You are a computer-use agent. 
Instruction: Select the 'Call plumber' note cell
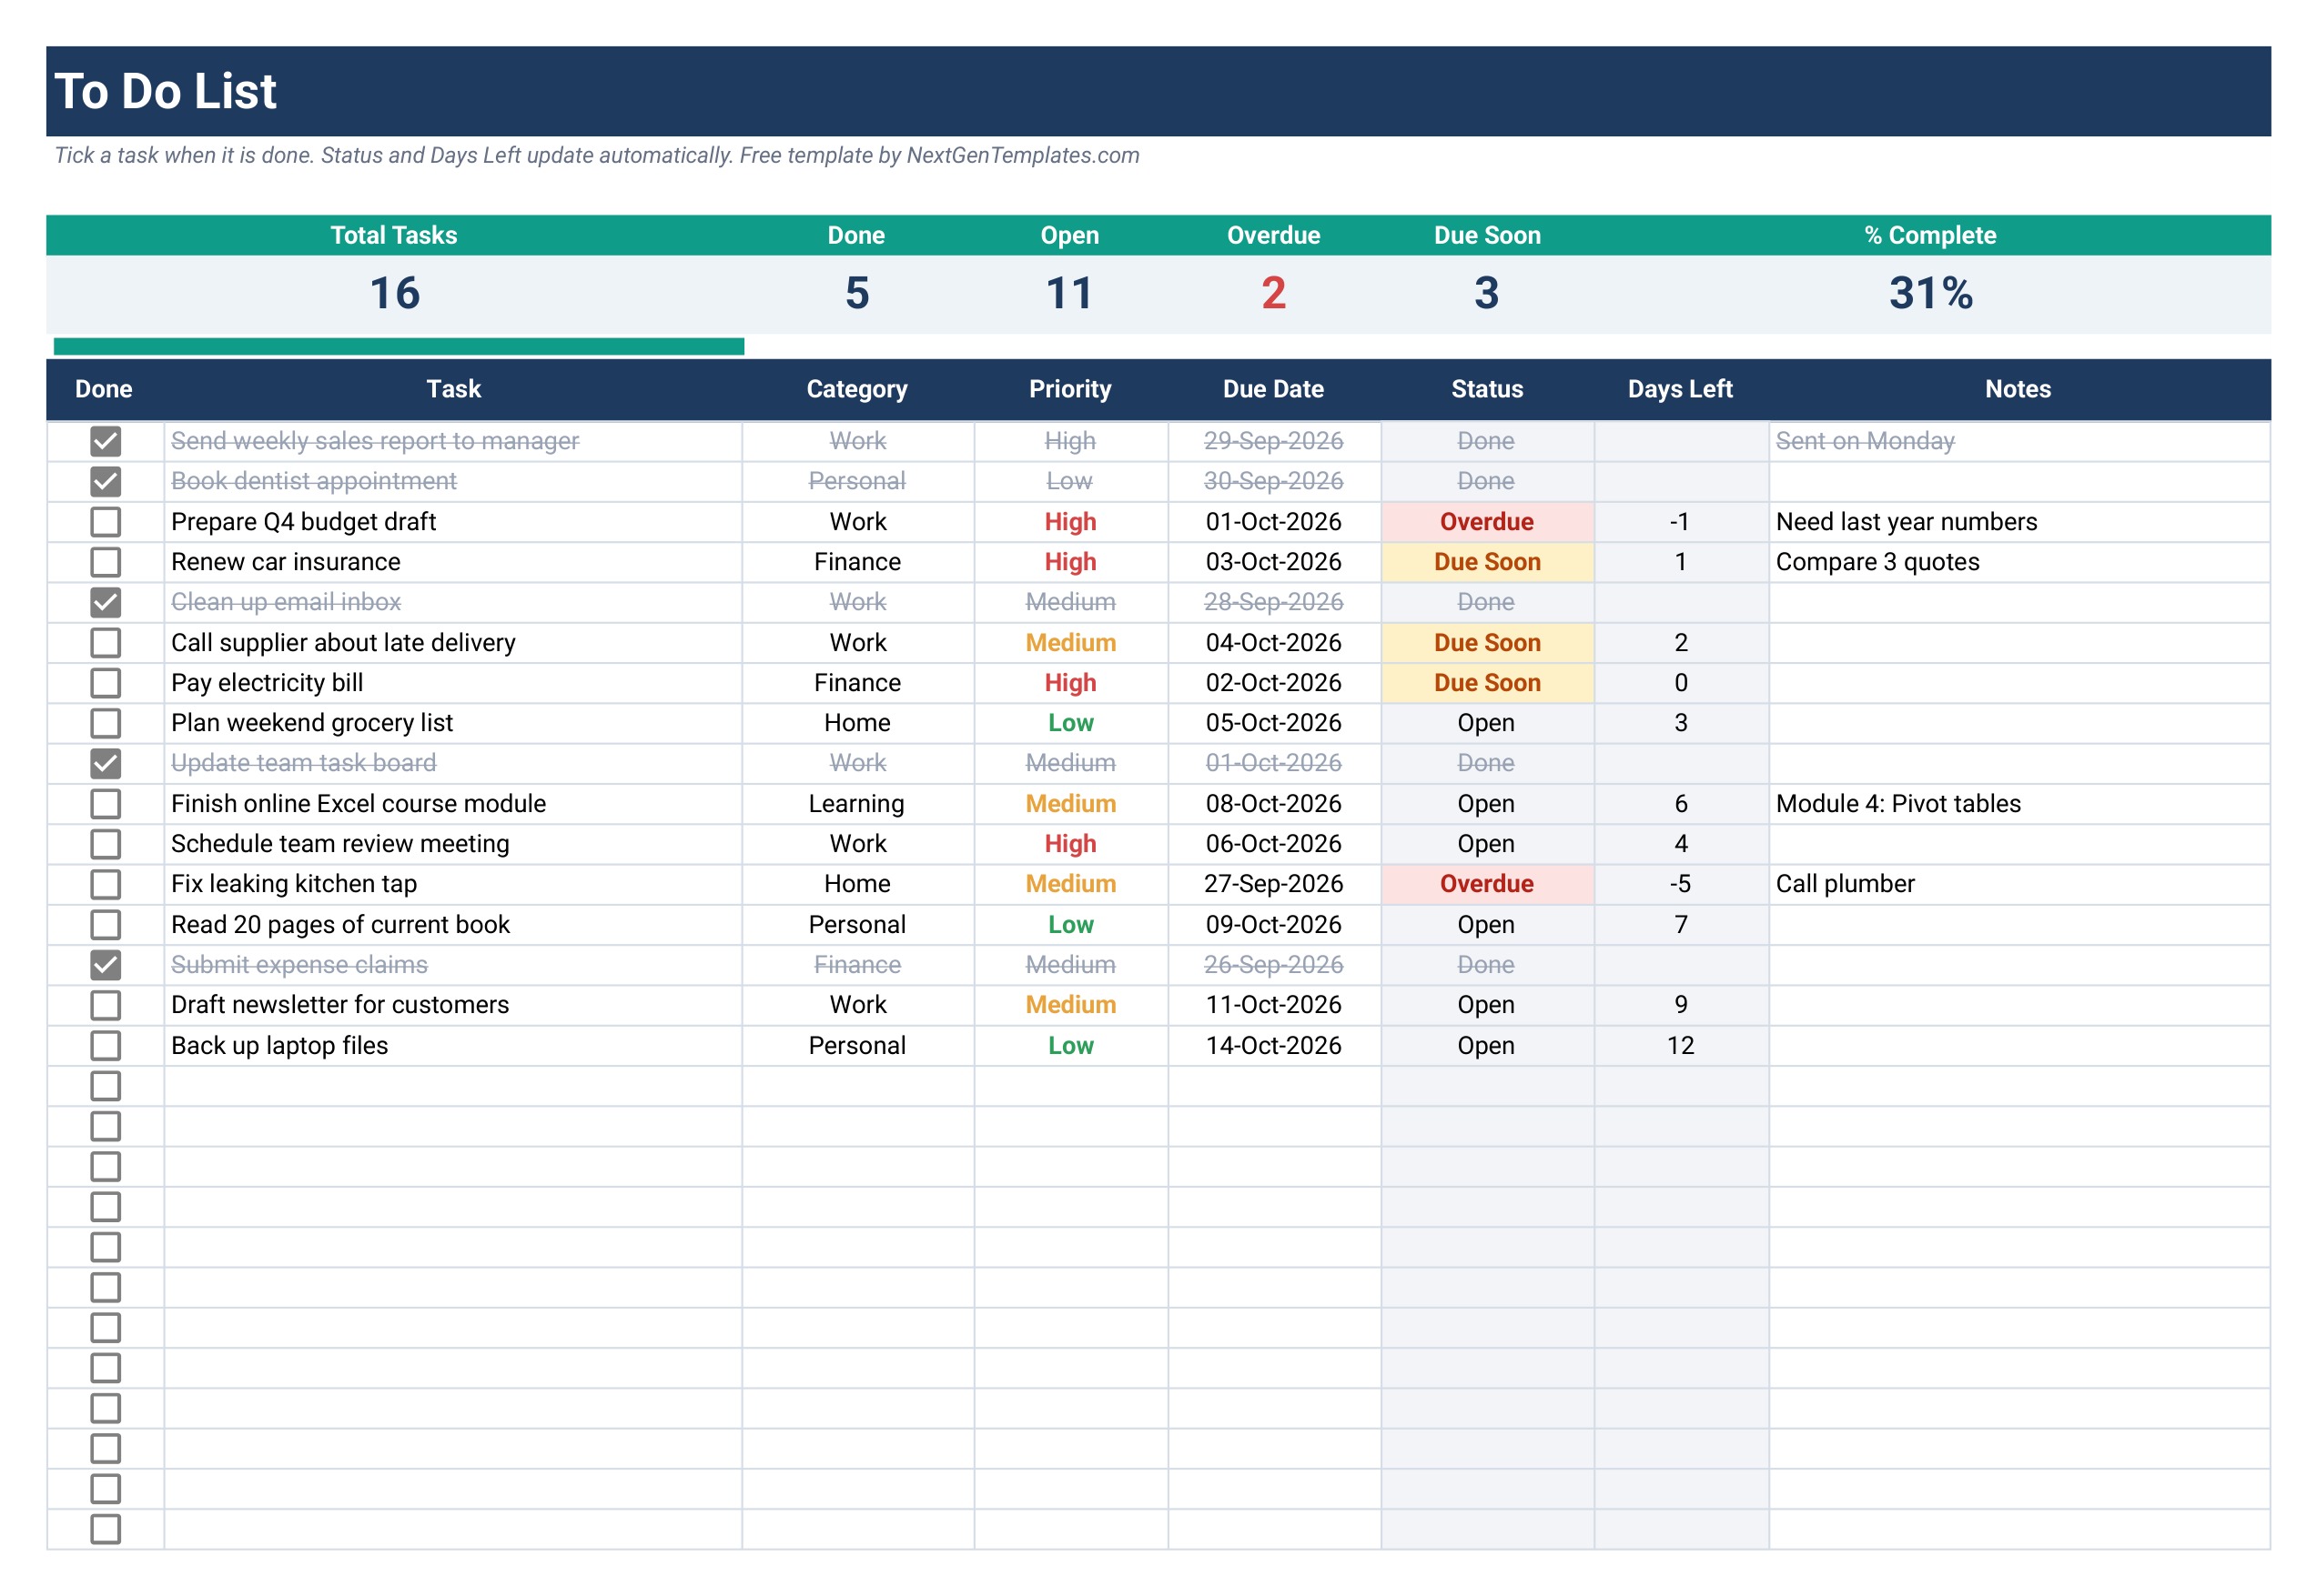coord(2019,884)
